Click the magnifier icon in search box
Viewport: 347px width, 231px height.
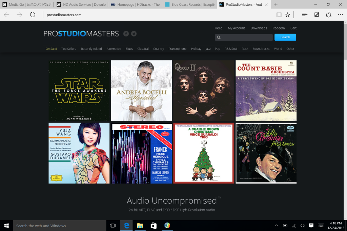point(219,37)
